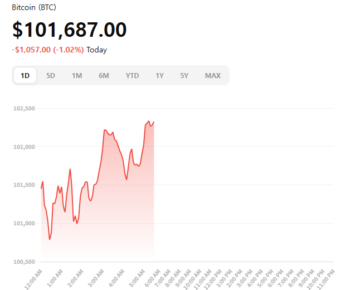Open the 6M chart range

coord(104,76)
